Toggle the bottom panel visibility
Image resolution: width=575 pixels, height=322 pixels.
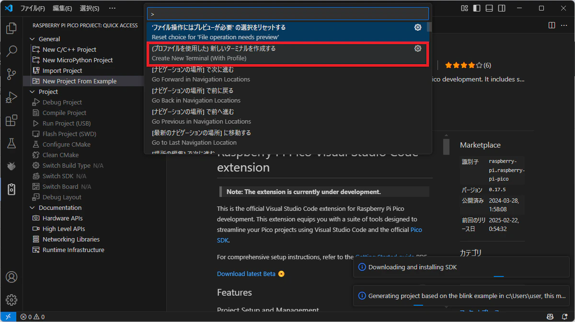click(489, 8)
